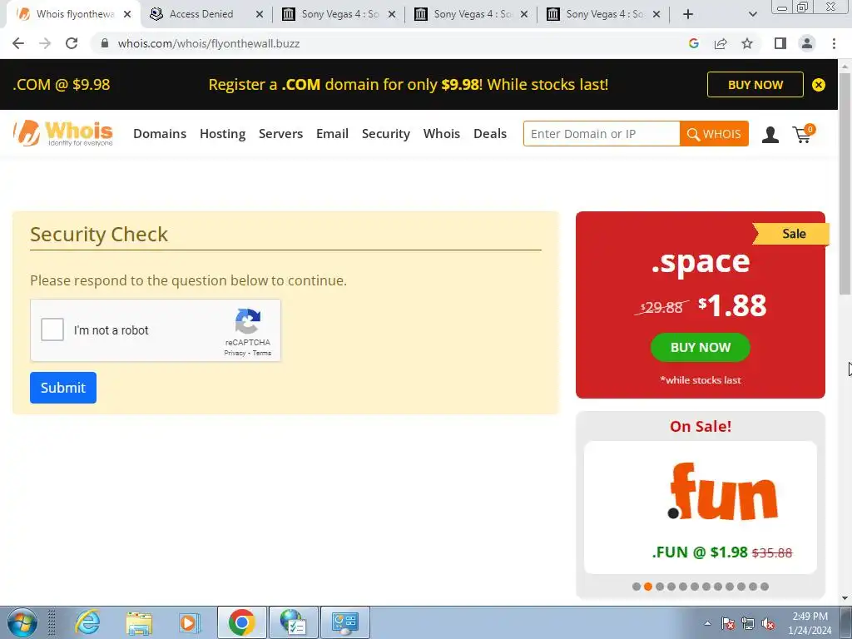Click the address bar URL

click(x=209, y=43)
